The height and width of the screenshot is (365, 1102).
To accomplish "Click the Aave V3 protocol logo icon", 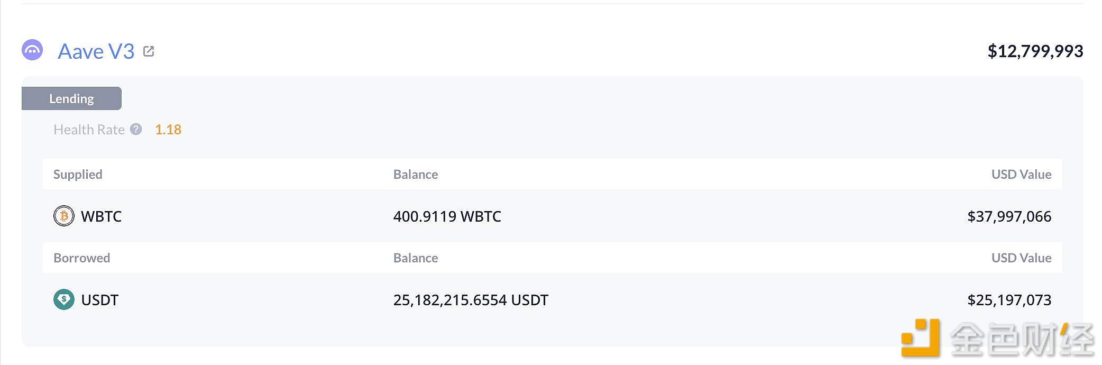I will point(32,50).
